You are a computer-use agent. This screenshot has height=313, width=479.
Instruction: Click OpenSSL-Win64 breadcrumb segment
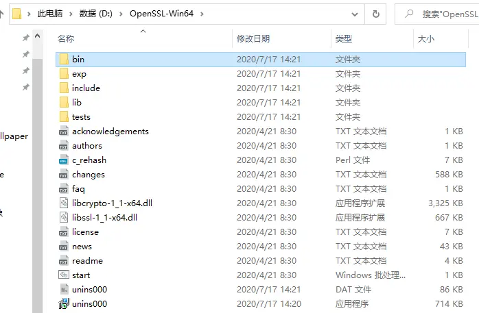tap(161, 14)
